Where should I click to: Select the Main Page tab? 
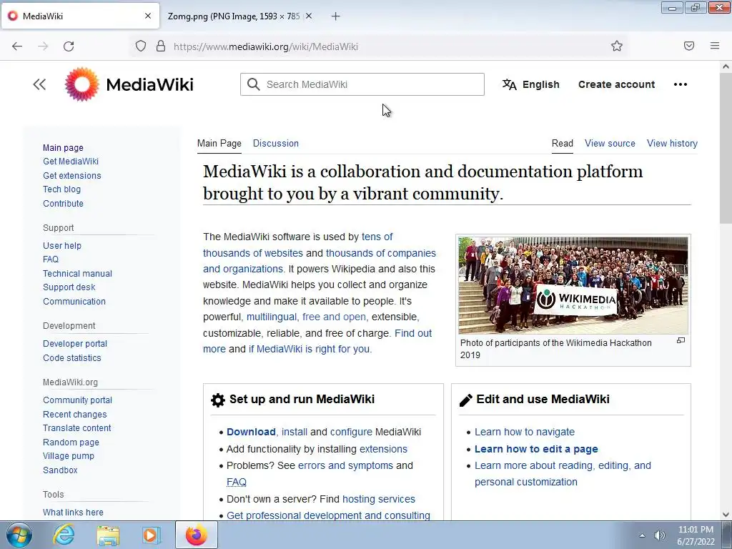[x=219, y=143]
